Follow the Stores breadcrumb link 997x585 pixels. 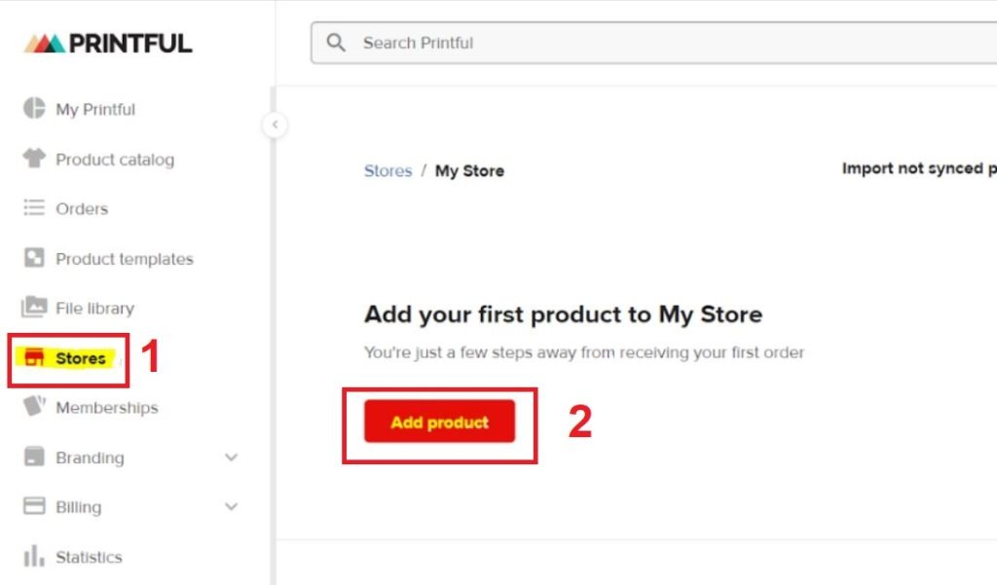point(388,170)
